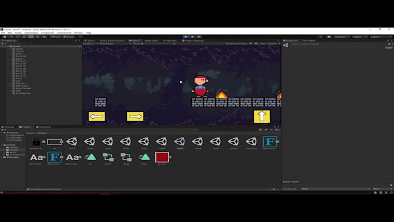This screenshot has width=394, height=222.
Task: Toggle Global handle rotation mode
Action: tap(69, 37)
